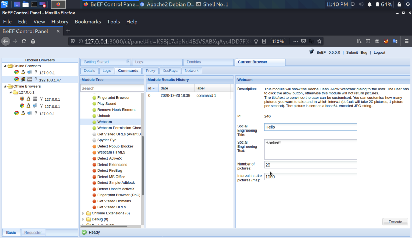Expand Chrome Extensions (6) module folder

click(x=83, y=213)
